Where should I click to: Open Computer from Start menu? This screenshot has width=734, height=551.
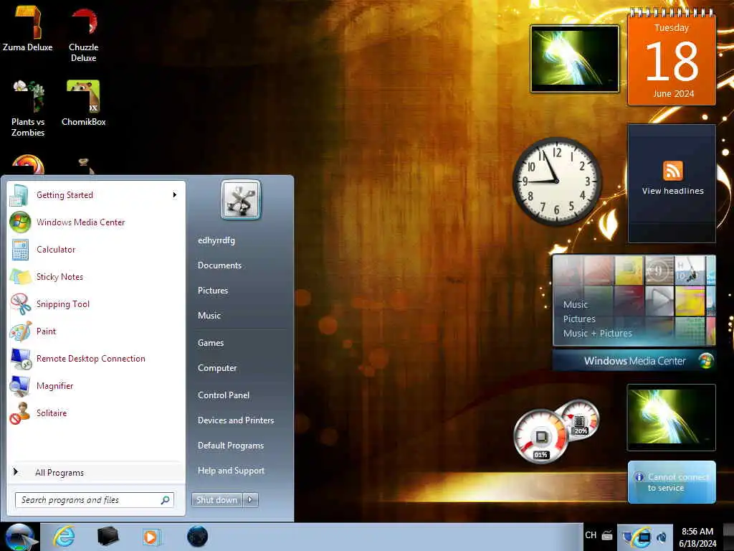click(217, 368)
